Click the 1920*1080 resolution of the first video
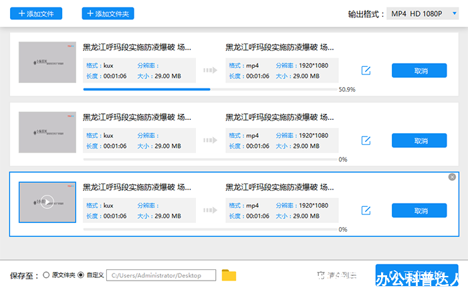Viewport: 468px width, 290px height. point(314,66)
